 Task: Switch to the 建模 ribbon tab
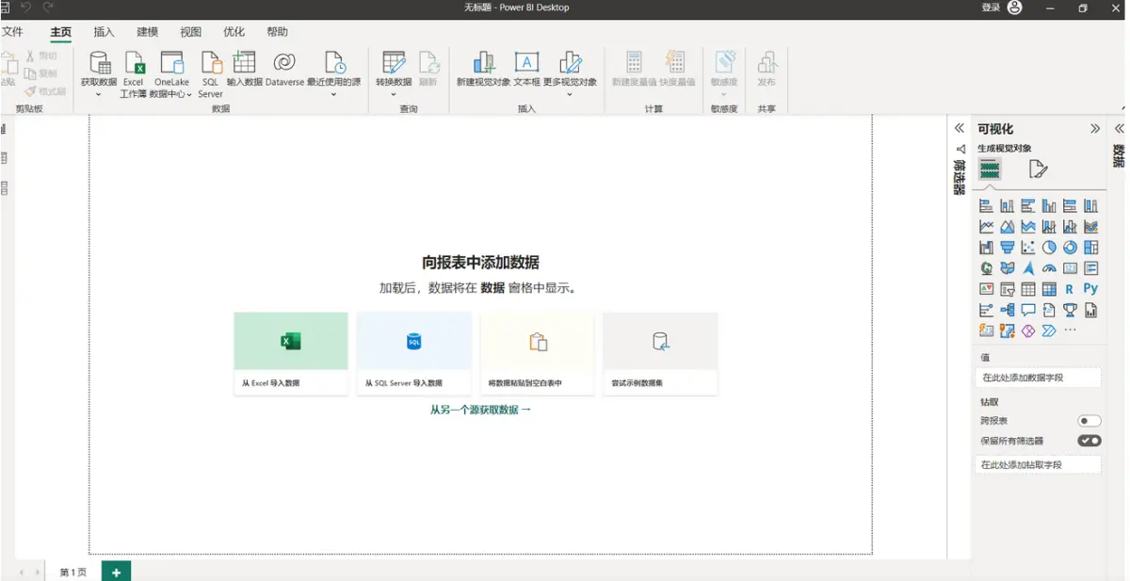[147, 32]
